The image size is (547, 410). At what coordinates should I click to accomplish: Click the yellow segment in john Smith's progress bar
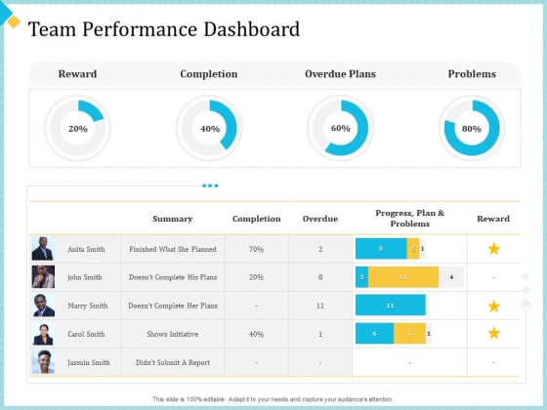[403, 277]
